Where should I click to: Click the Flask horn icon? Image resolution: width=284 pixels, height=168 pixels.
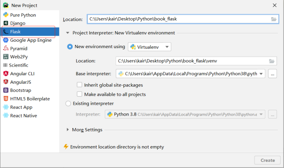point(6,32)
